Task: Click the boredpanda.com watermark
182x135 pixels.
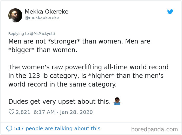Action: point(154,129)
